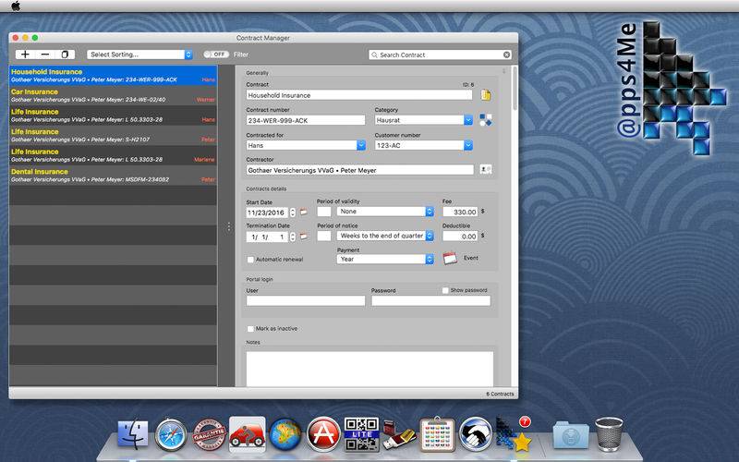
Task: Check the Show password checkbox
Action: (445, 290)
